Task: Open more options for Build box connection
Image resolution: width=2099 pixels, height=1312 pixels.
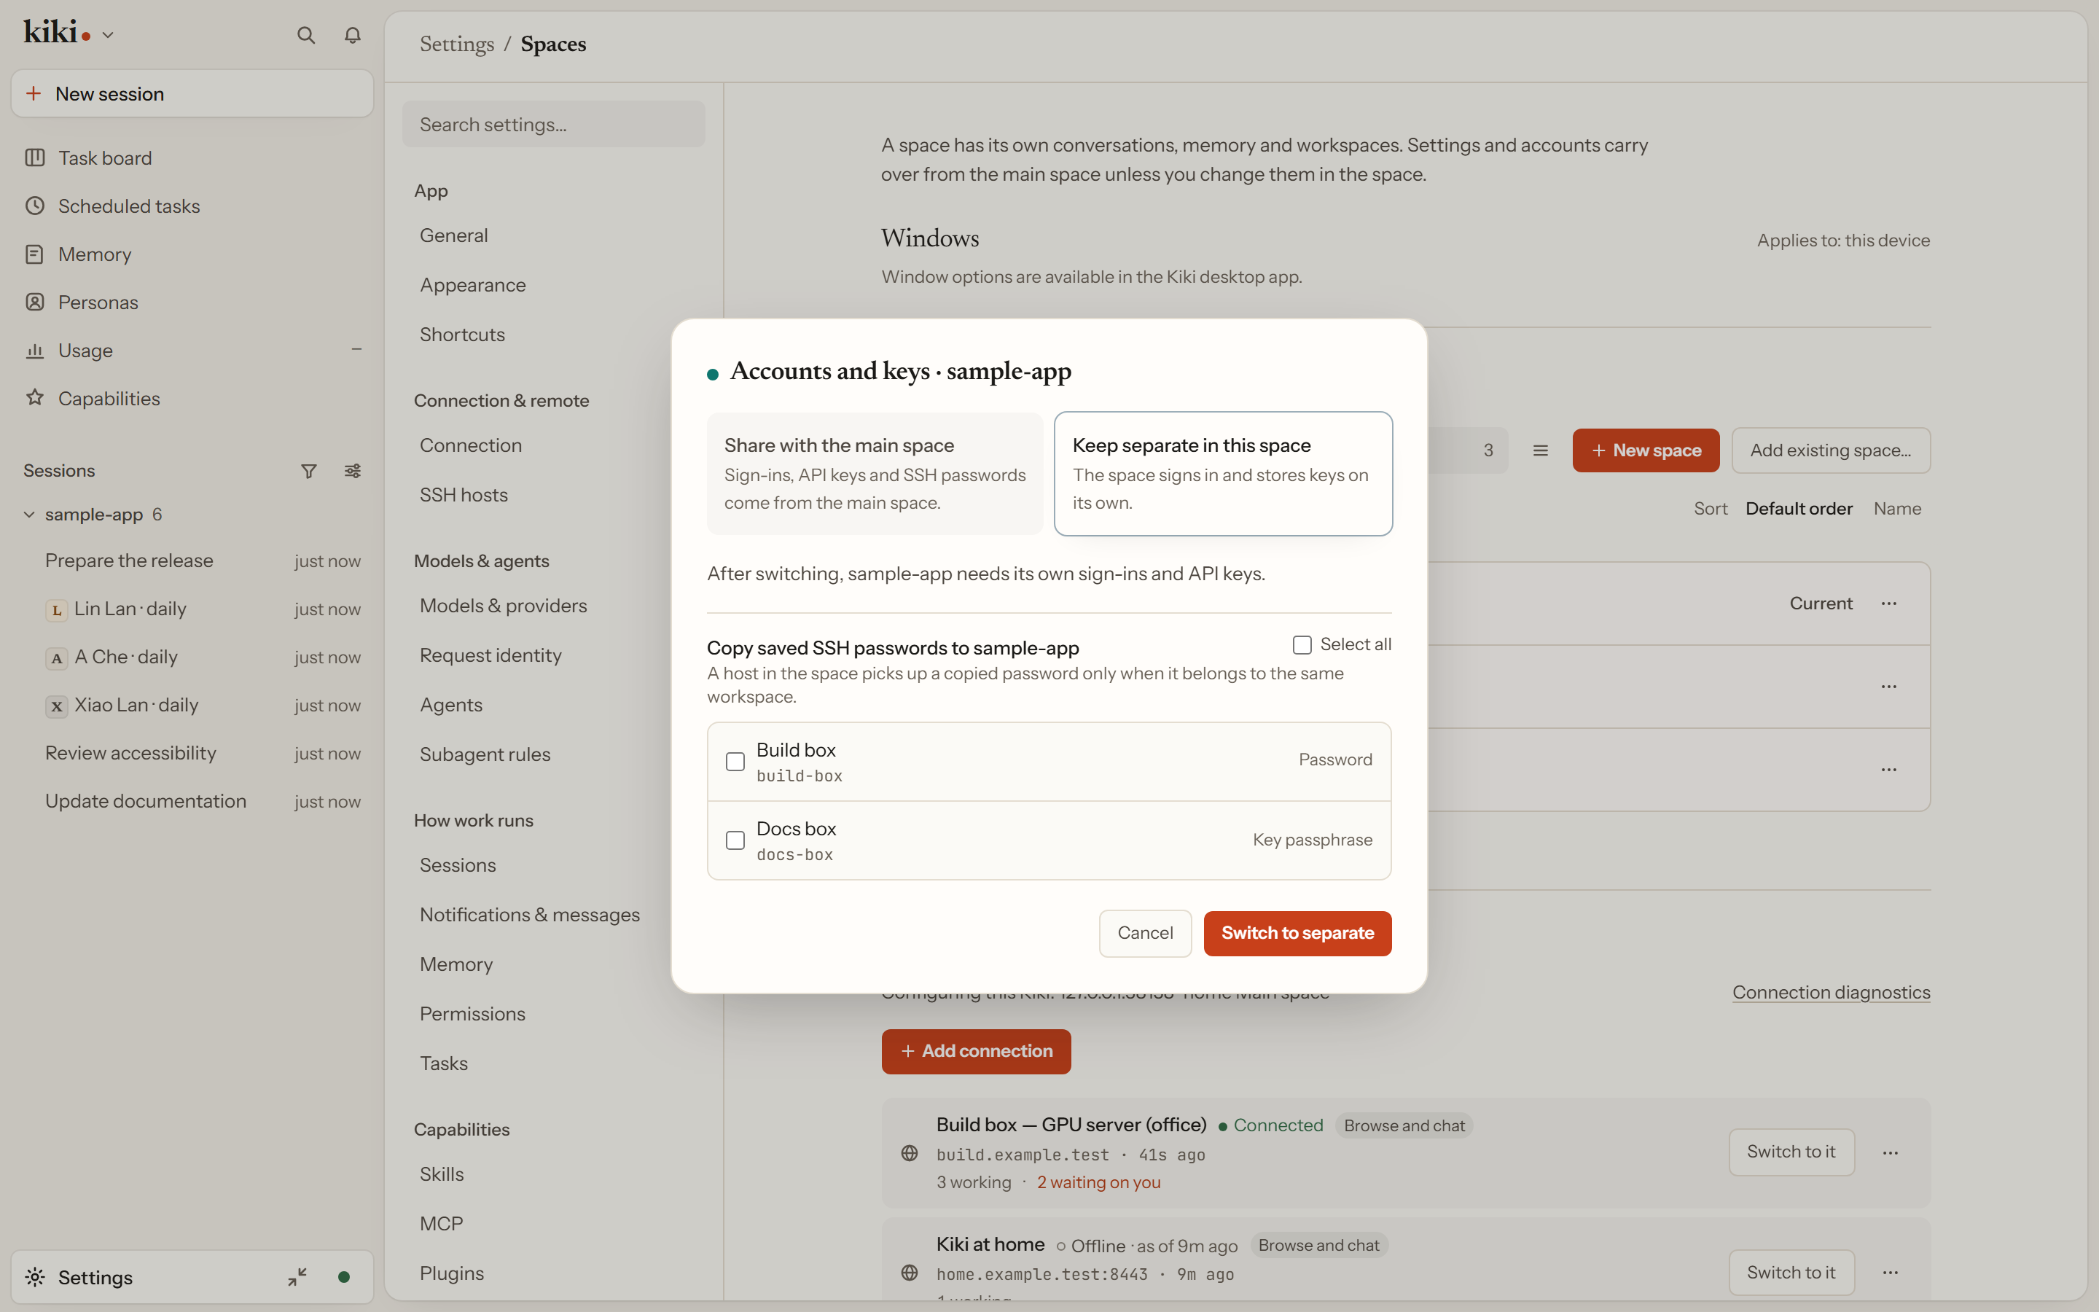Action: coord(1891,1152)
